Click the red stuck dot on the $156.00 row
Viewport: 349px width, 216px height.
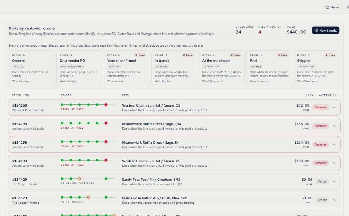[106, 123]
